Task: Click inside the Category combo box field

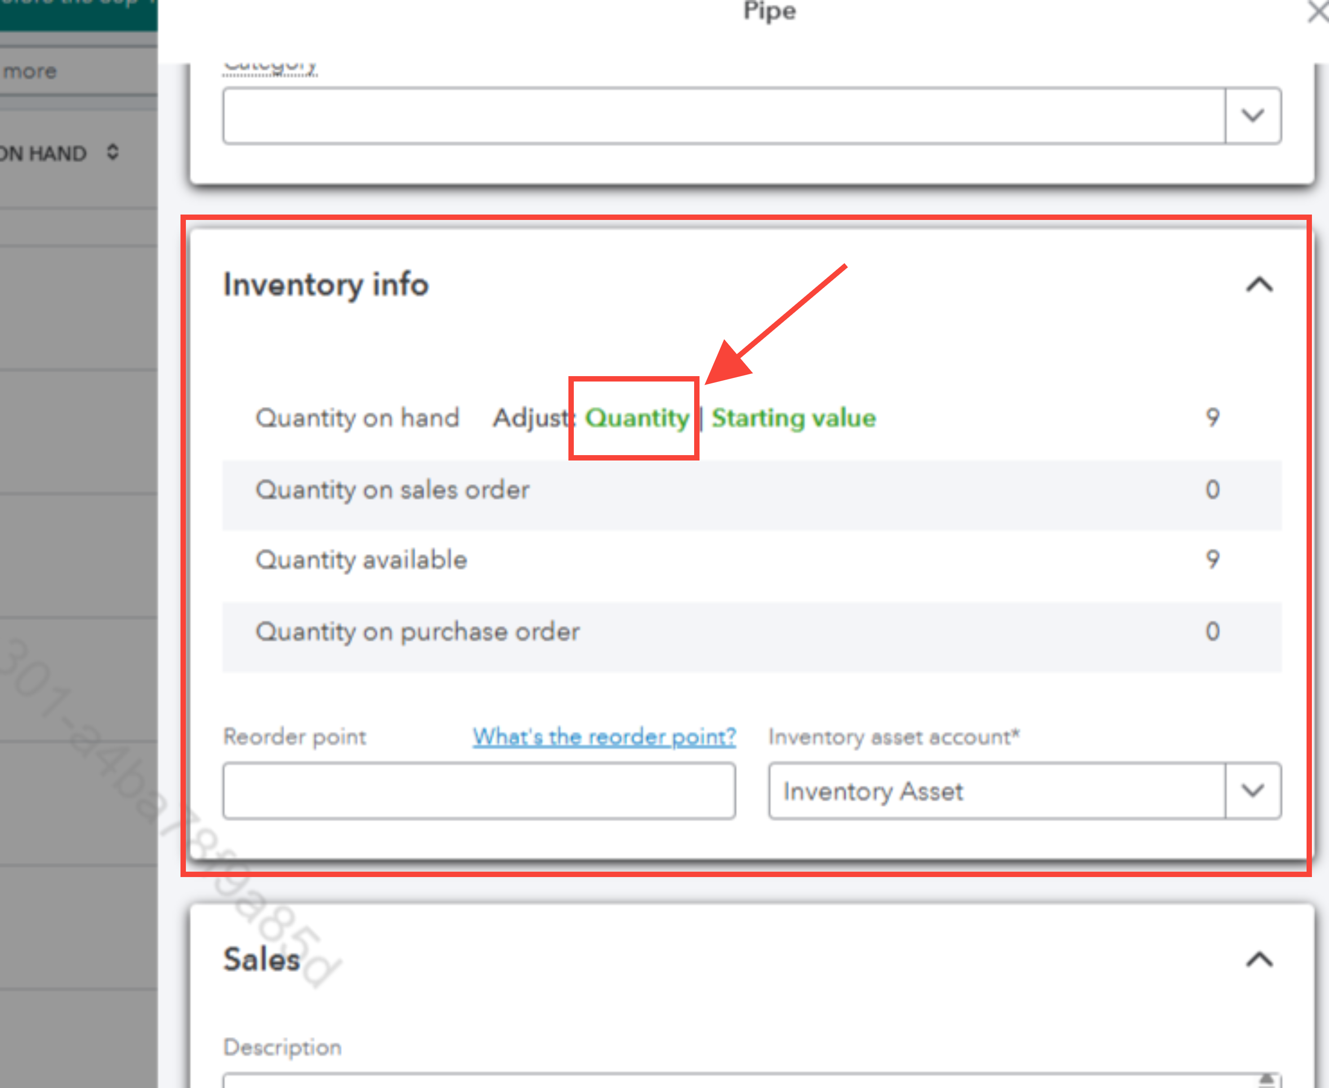Action: coord(723,116)
